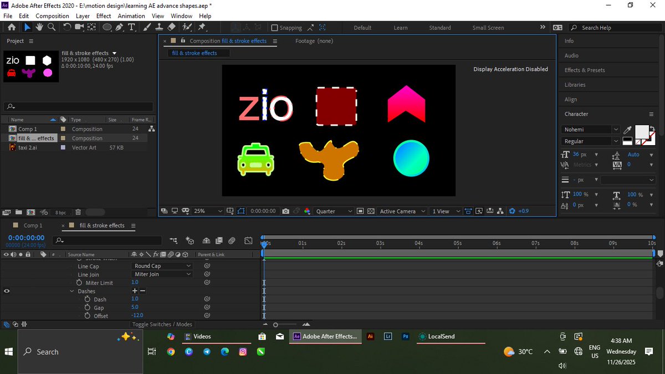Open the Graph Editor icon in the timeline
The image size is (665, 374).
[x=248, y=240]
